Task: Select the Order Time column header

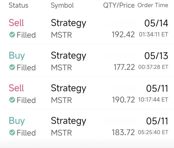Action: (x=153, y=5)
